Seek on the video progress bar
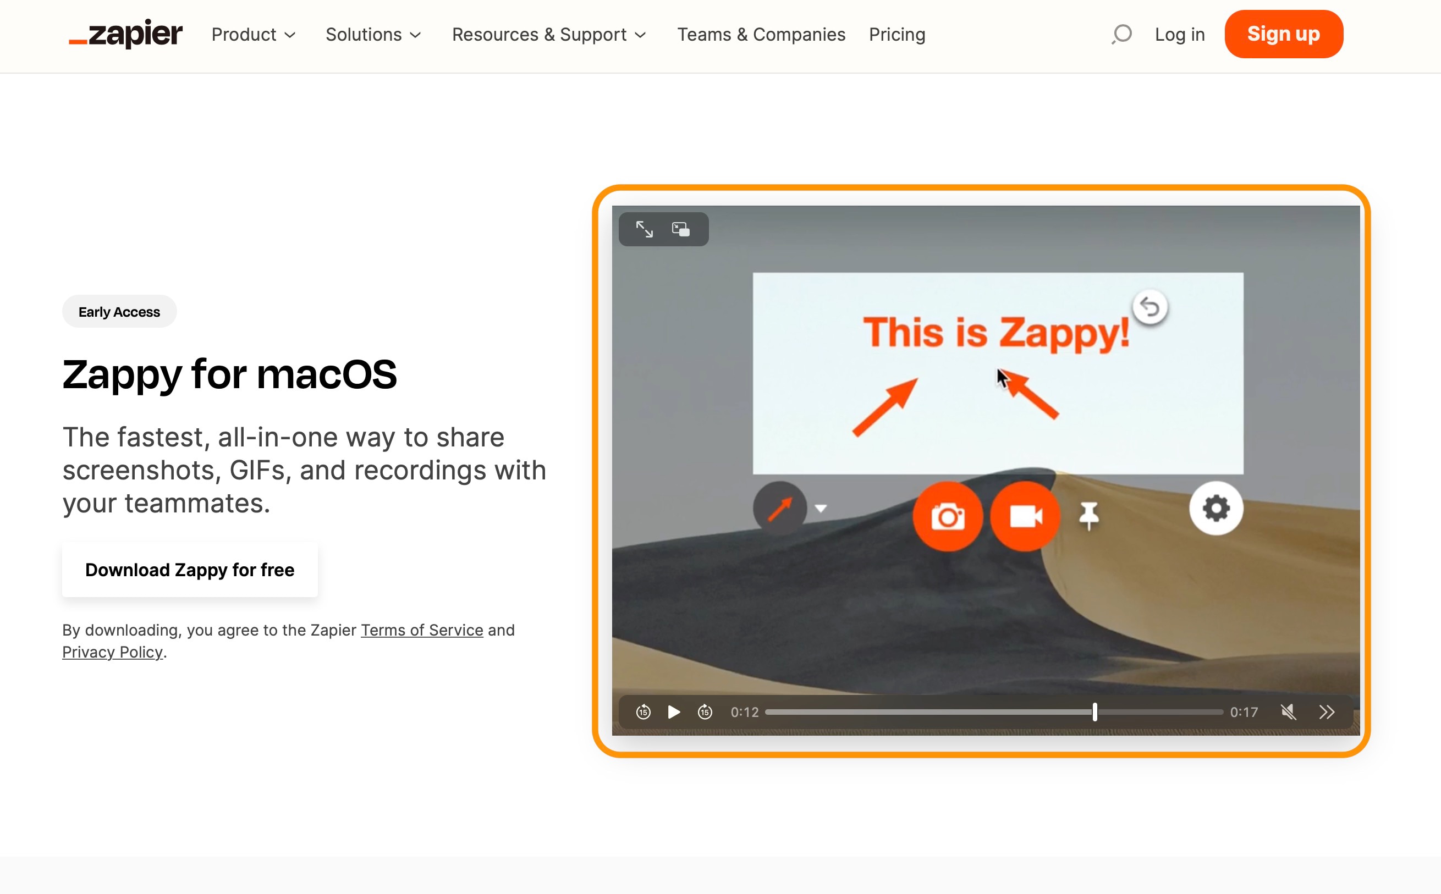This screenshot has width=1441, height=894. (x=994, y=712)
